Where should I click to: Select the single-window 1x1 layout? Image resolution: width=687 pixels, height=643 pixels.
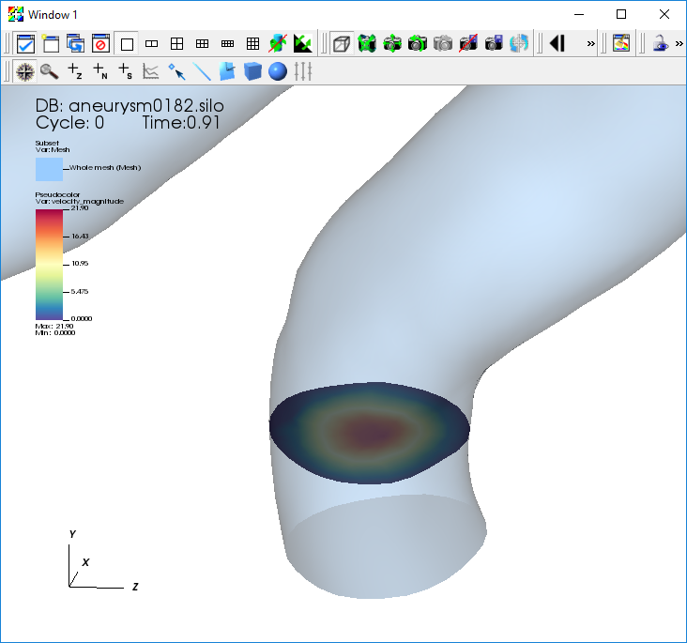(x=127, y=43)
